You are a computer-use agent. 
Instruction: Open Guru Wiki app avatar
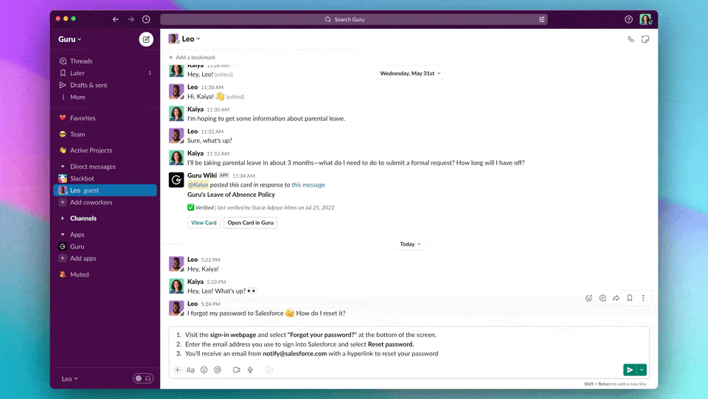176,180
